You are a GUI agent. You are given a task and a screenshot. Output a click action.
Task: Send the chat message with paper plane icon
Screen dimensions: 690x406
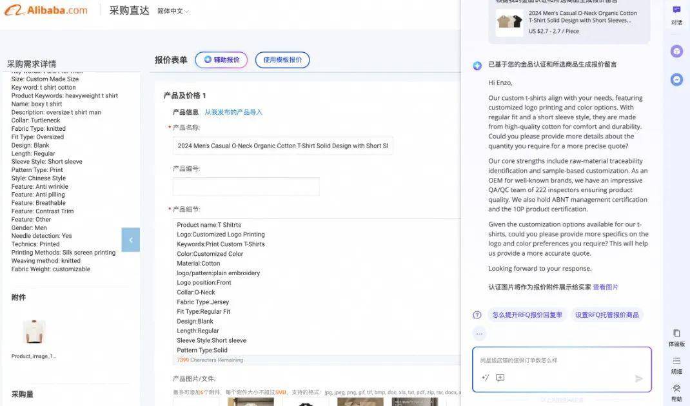click(640, 380)
